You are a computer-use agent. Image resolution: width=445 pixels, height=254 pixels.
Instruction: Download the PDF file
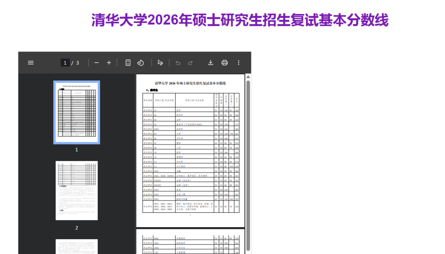pyautogui.click(x=211, y=63)
